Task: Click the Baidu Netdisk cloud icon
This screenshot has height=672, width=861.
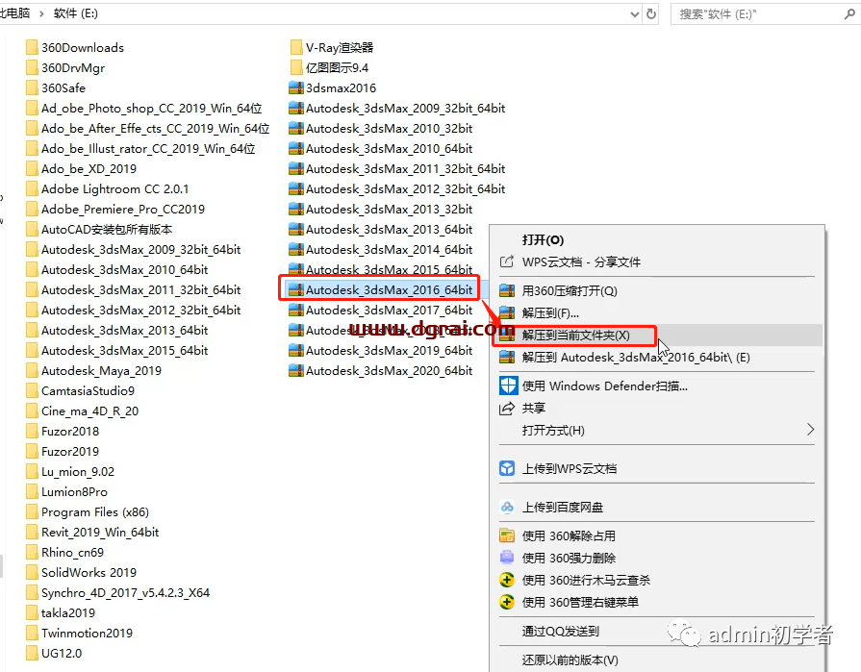Action: click(x=507, y=508)
